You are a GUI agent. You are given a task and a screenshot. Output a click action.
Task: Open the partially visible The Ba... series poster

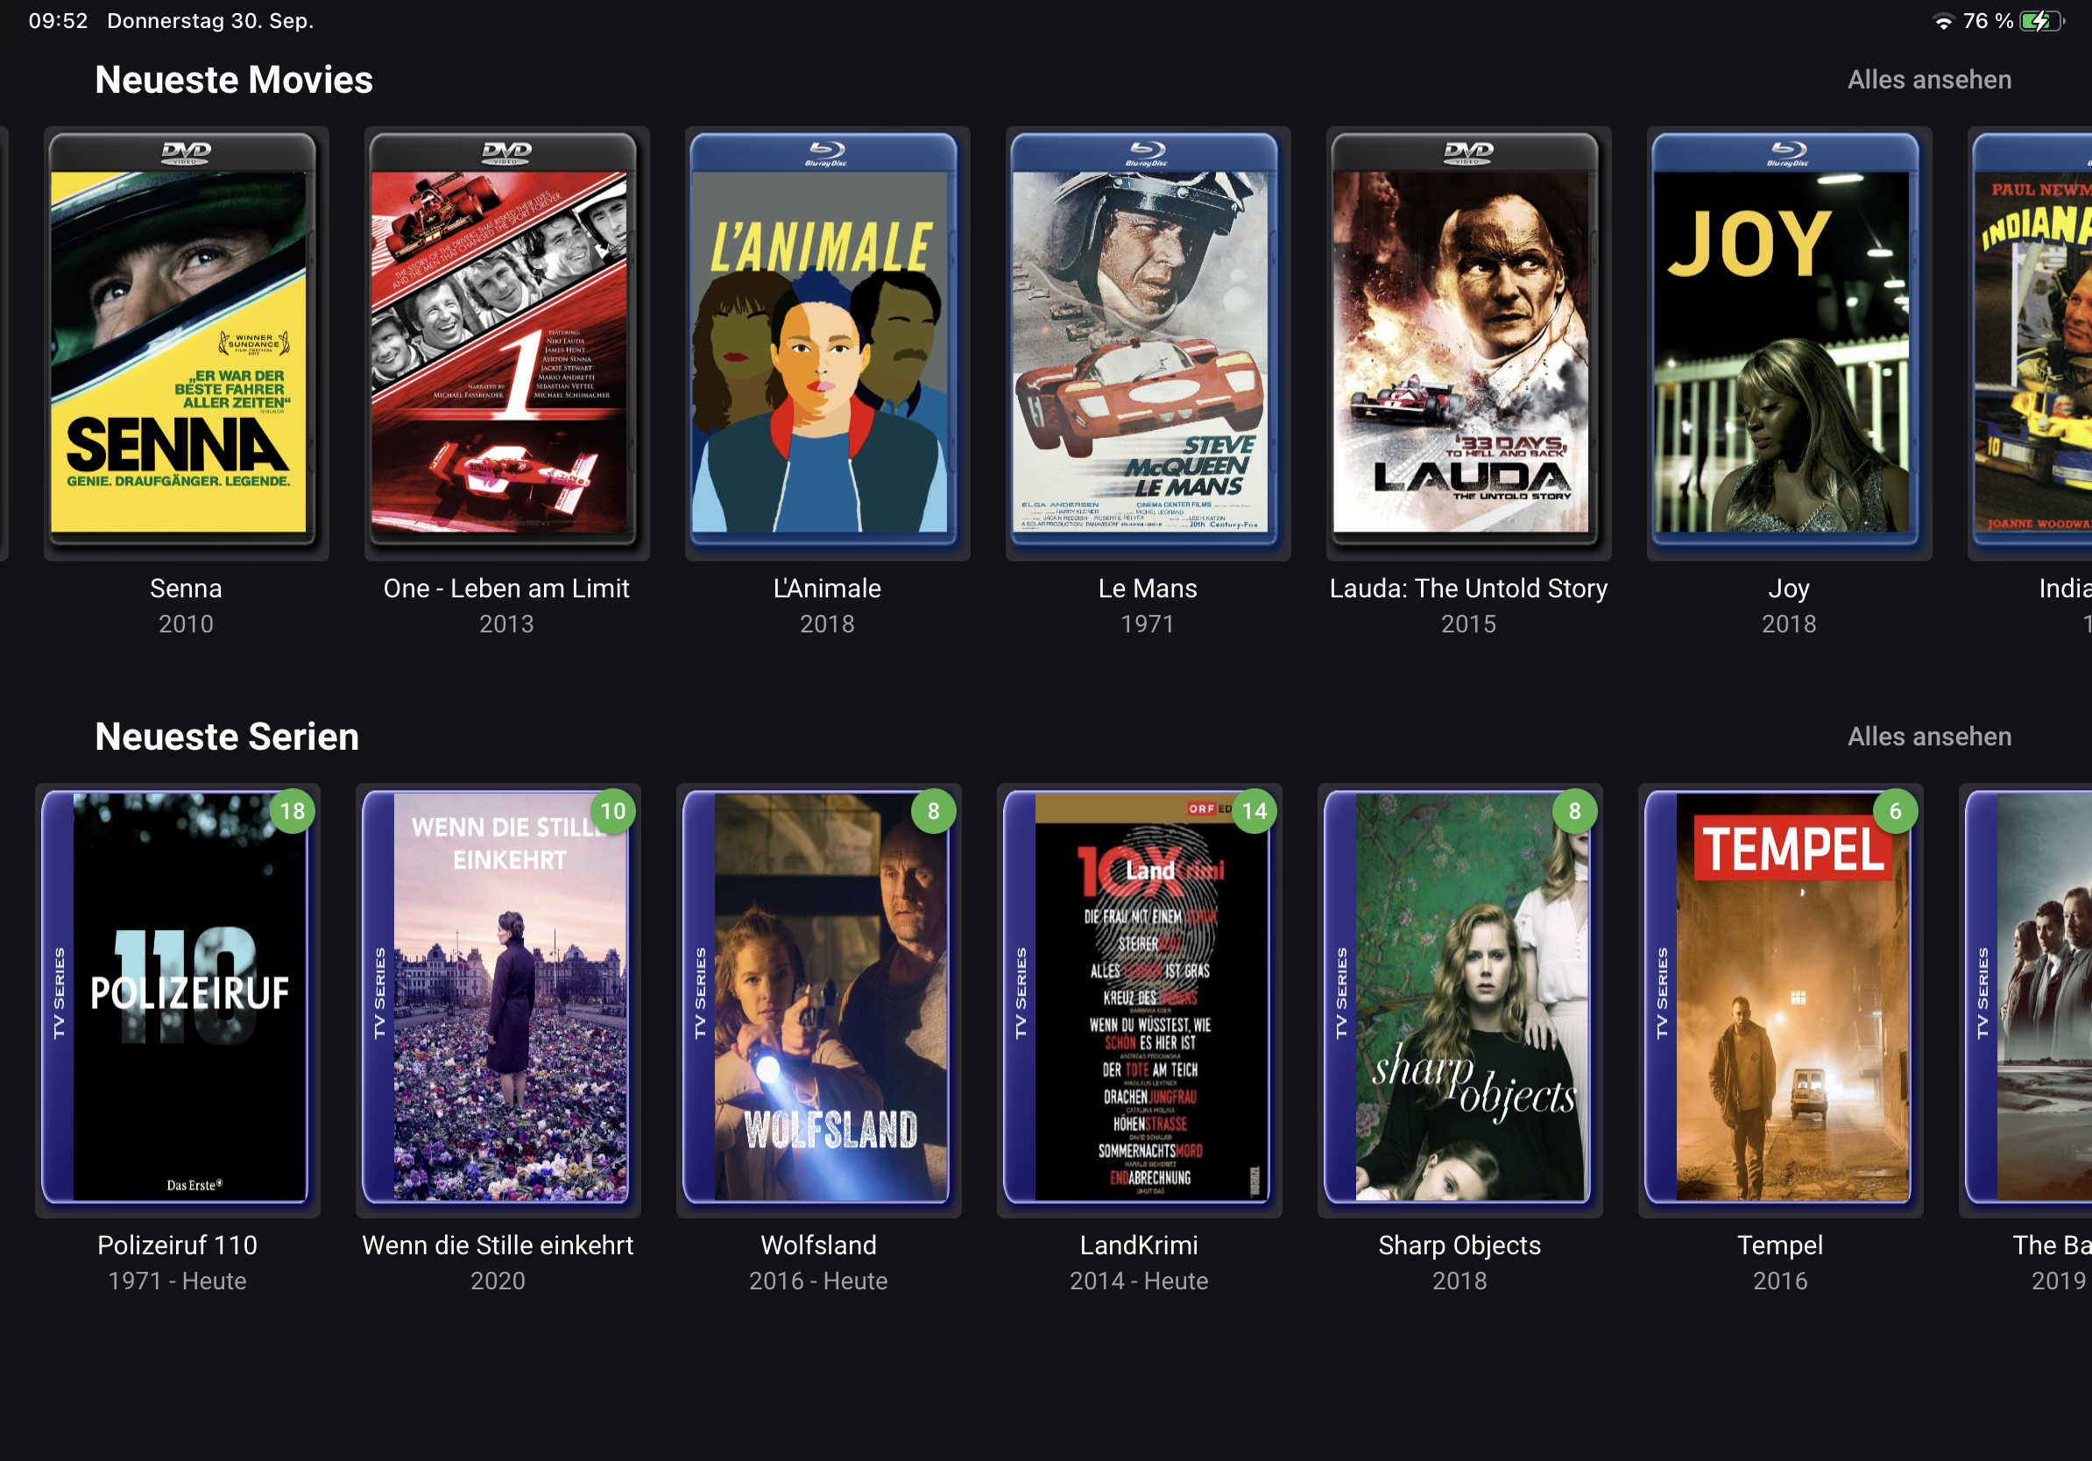(2025, 1000)
